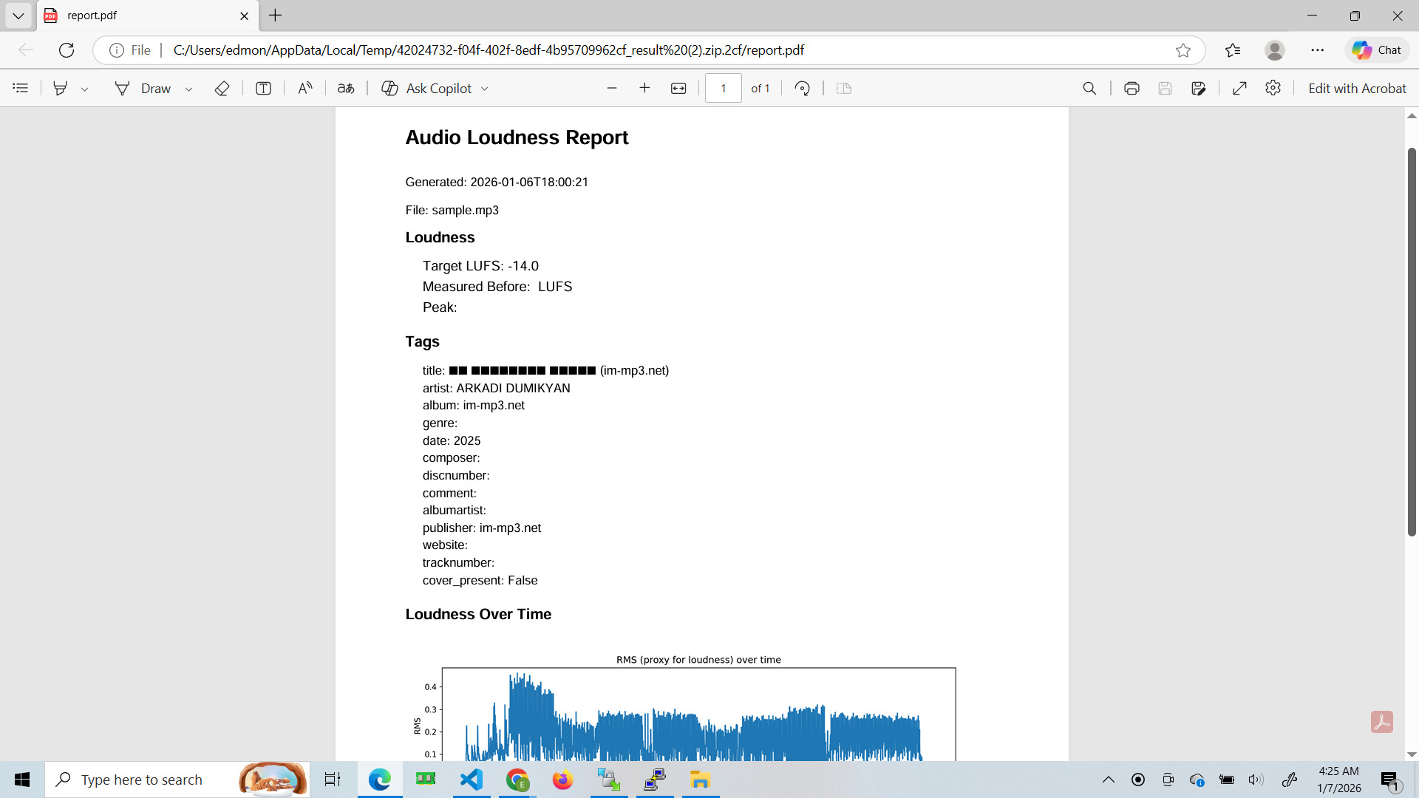Select the Erase annotation tool
The height and width of the screenshot is (798, 1419).
click(x=222, y=88)
